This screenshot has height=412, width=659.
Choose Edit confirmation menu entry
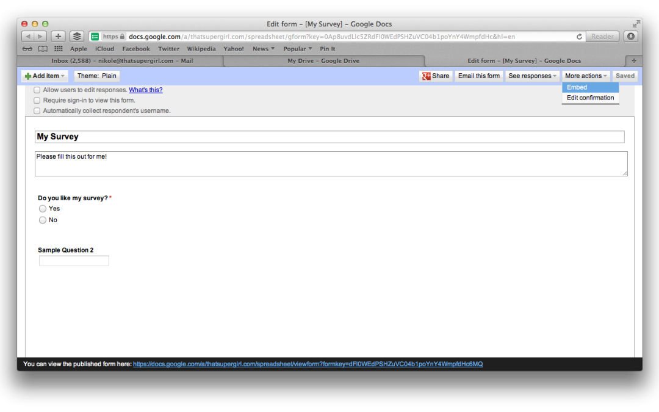(590, 98)
